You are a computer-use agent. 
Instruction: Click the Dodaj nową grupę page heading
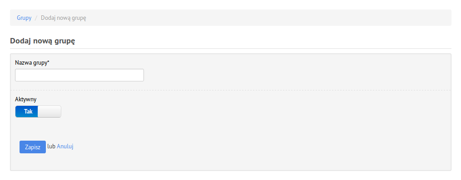coord(42,41)
